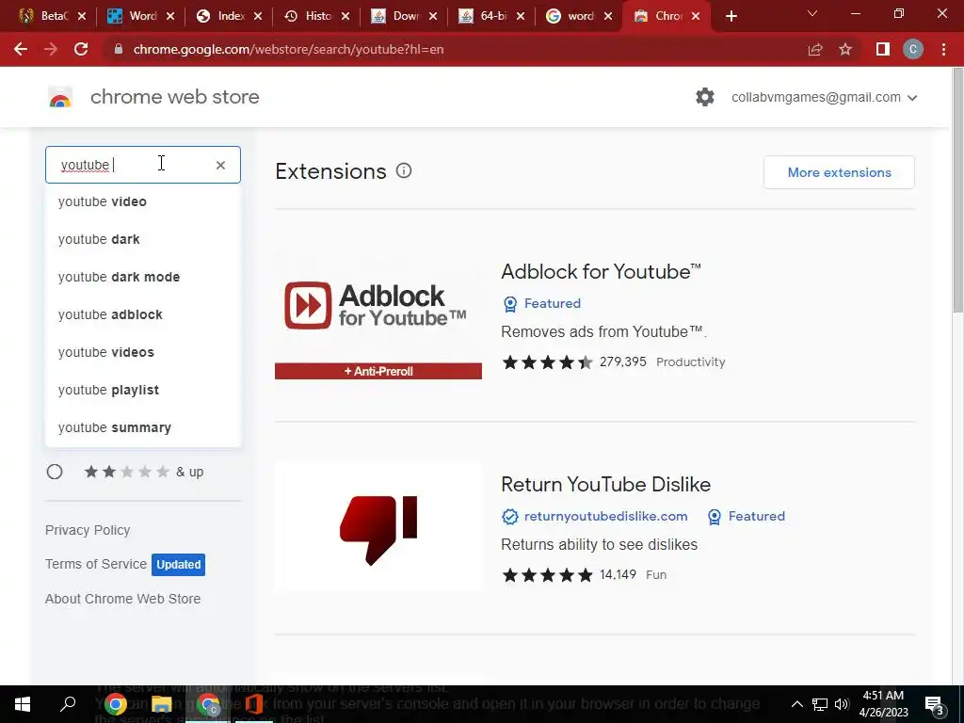Open the browser side panel
Viewport: 964px width, 723px height.
(x=883, y=49)
